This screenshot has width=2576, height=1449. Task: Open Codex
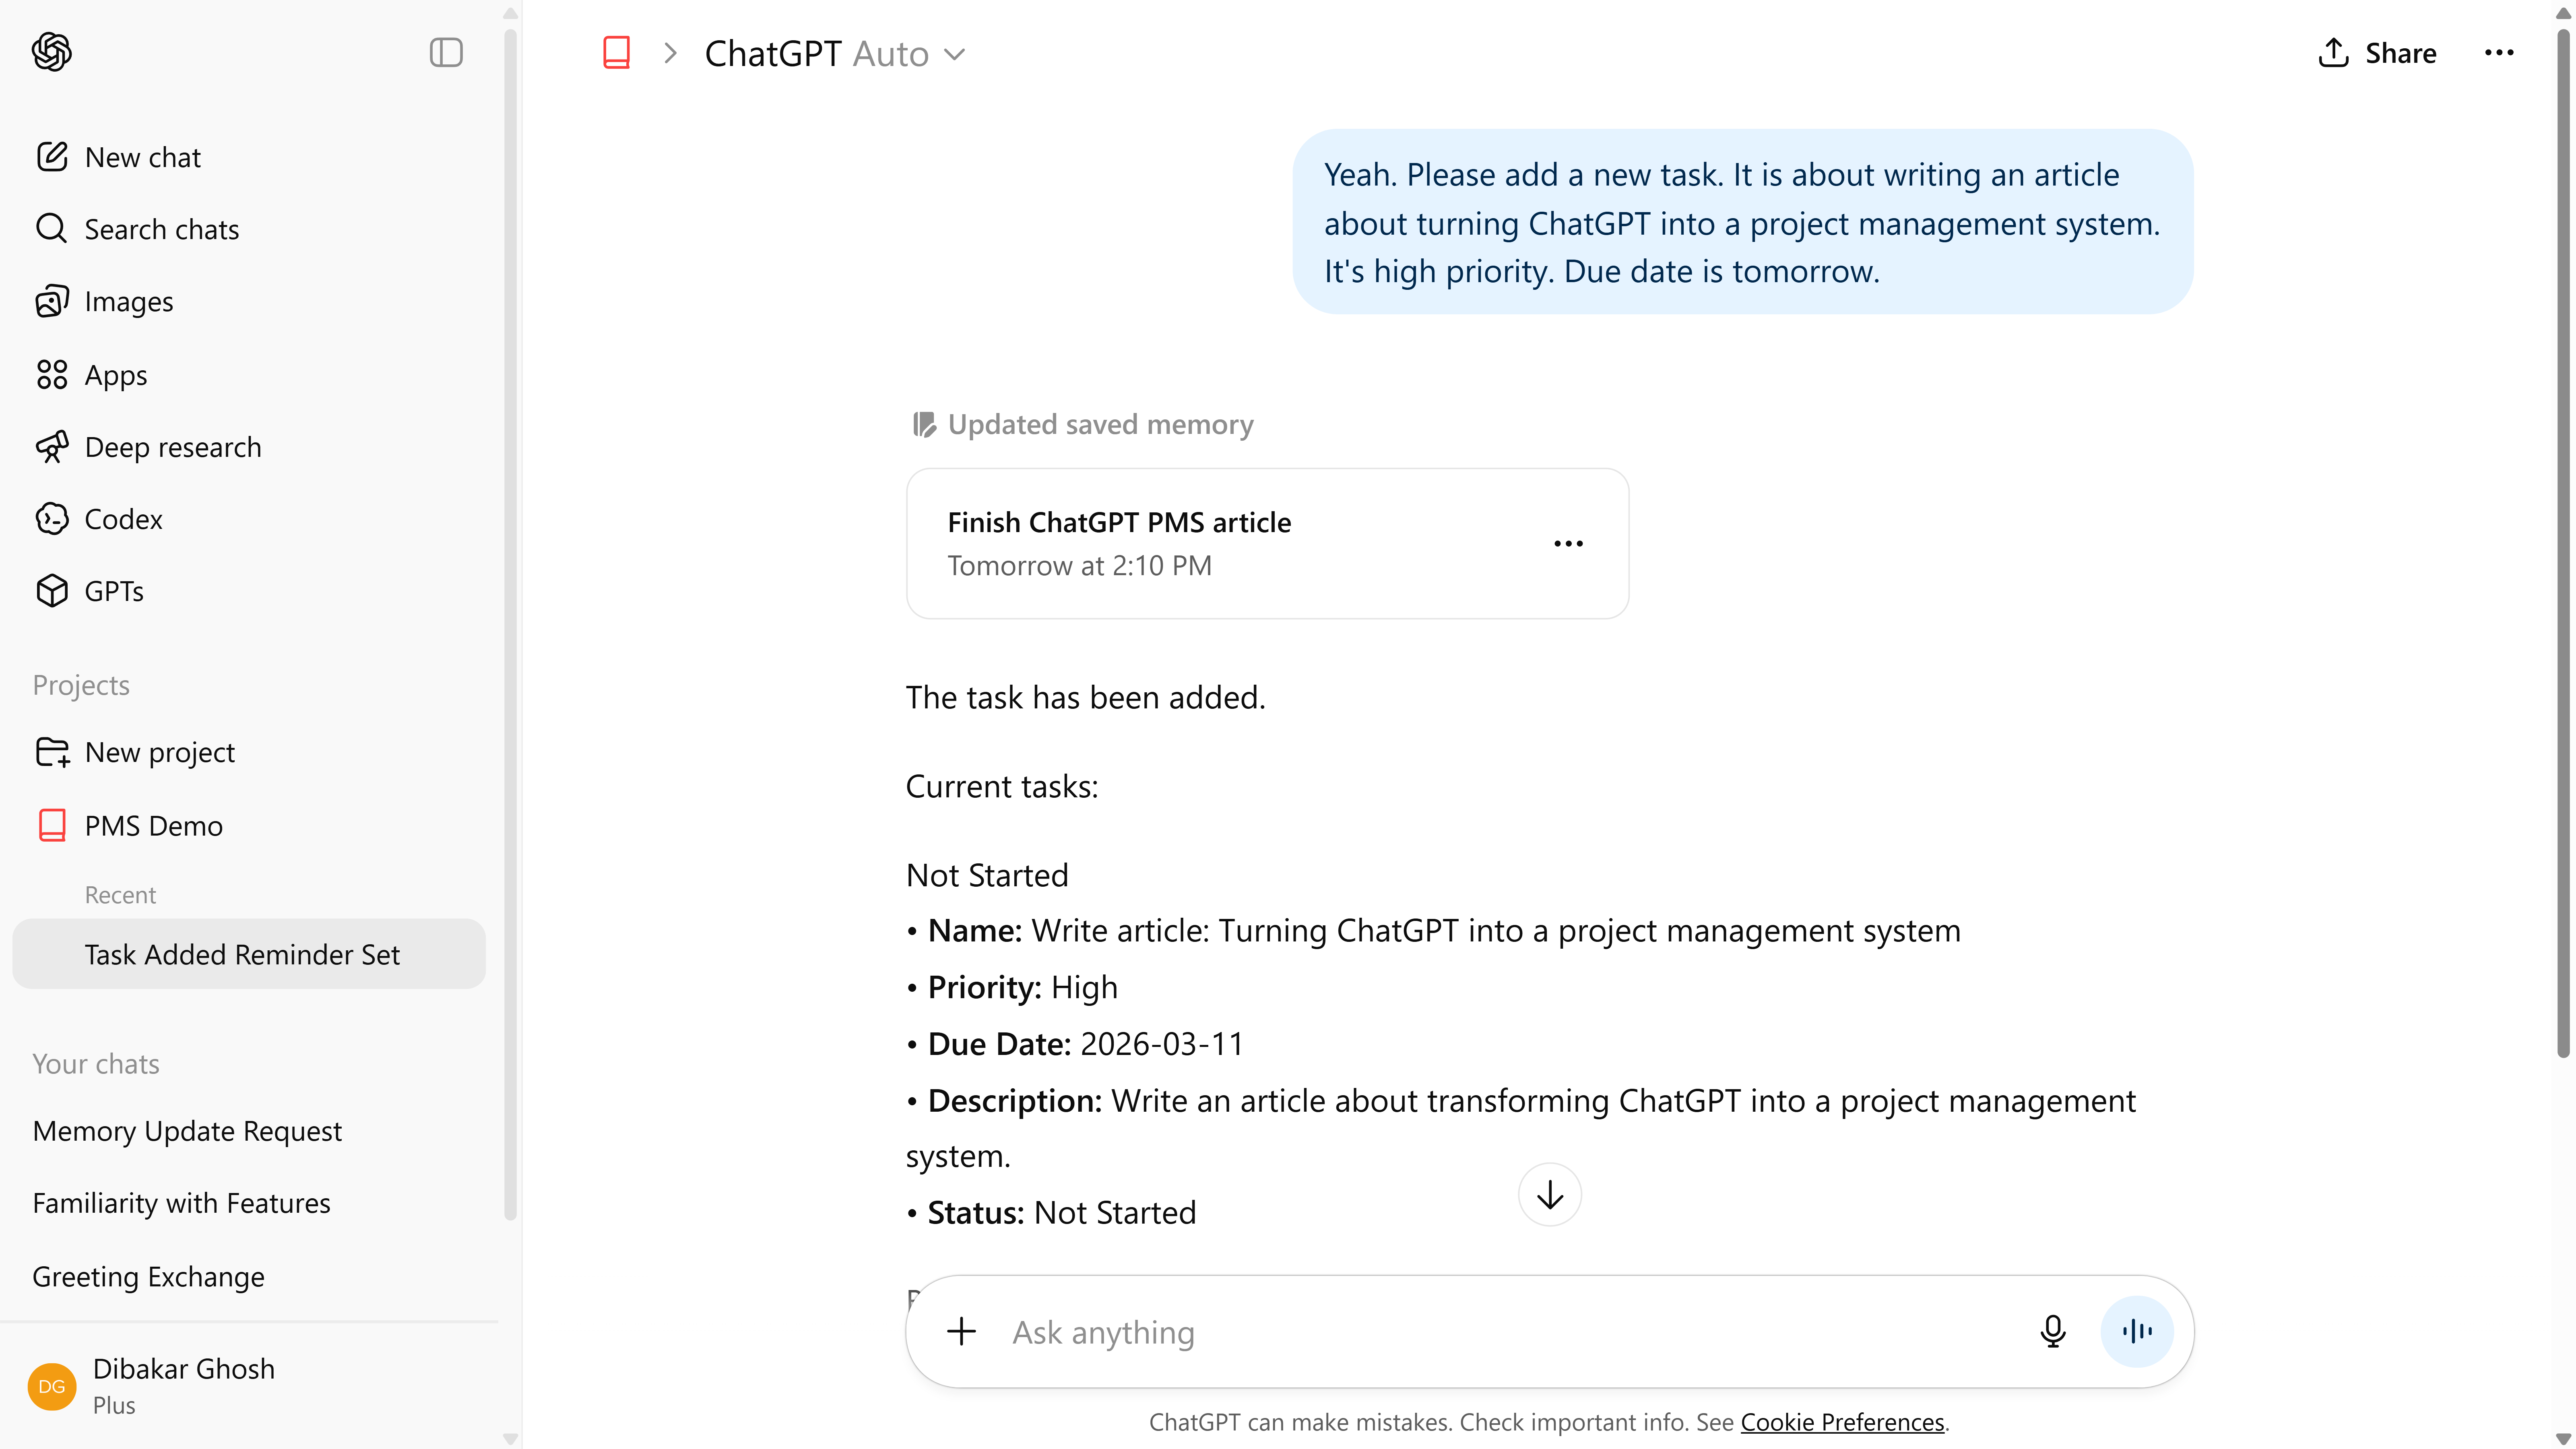pos(249,519)
